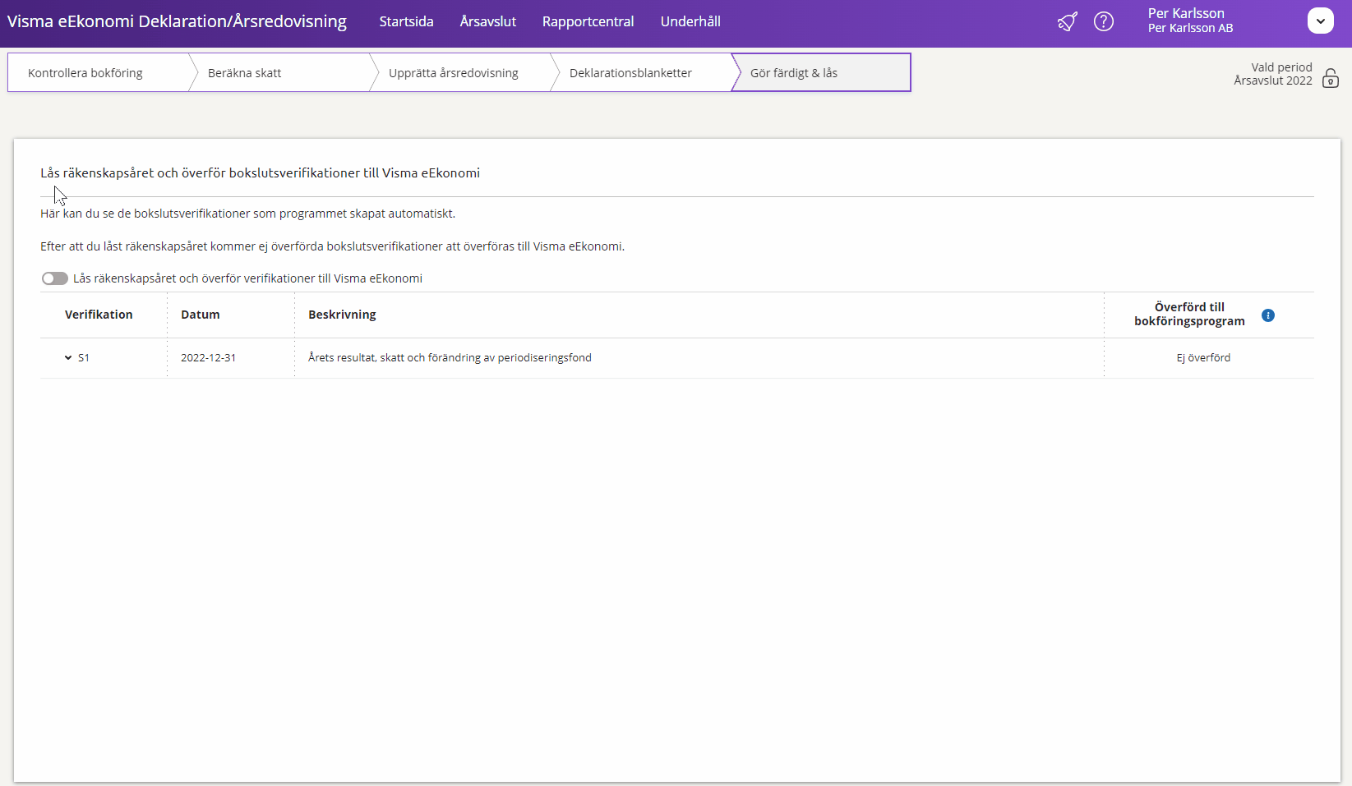The width and height of the screenshot is (1352, 786).
Task: Open the Startsida menu
Action: pos(406,22)
